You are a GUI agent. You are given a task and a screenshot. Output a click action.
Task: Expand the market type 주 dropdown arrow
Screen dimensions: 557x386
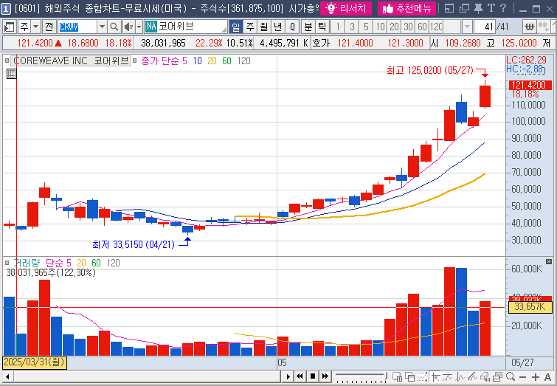35,27
